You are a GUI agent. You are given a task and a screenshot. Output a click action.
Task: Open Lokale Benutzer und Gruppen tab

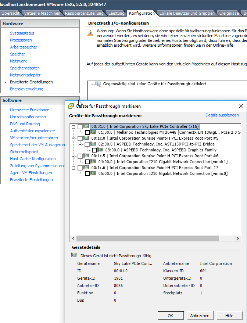click(187, 13)
